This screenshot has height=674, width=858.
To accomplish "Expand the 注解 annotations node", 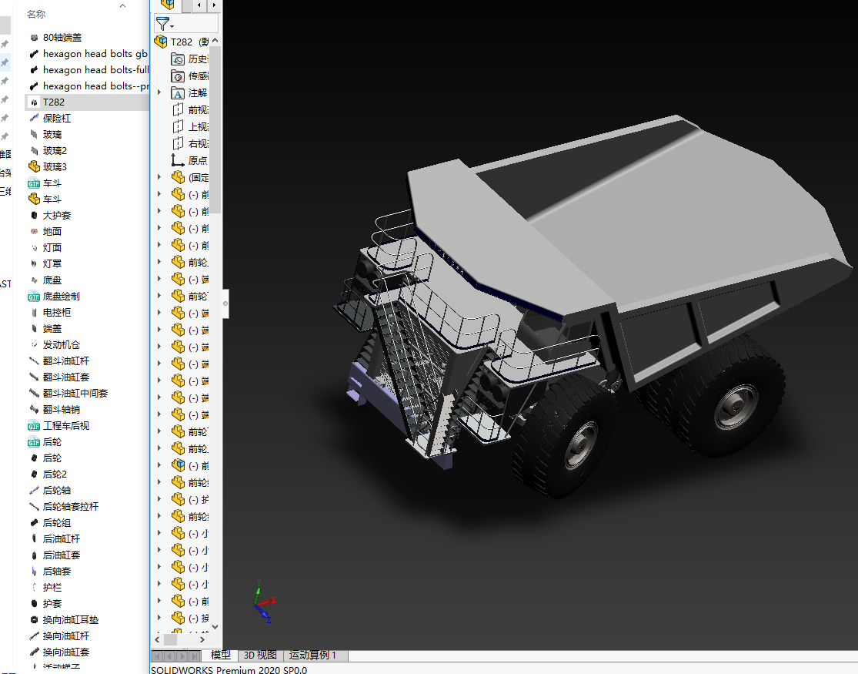I will (x=159, y=92).
